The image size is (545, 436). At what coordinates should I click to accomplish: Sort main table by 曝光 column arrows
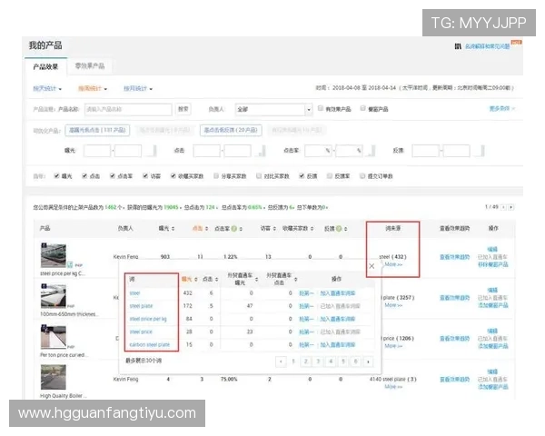point(173,228)
